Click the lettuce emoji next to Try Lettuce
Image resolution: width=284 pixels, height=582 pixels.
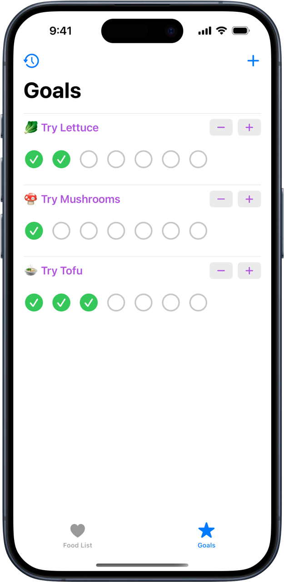pos(30,127)
